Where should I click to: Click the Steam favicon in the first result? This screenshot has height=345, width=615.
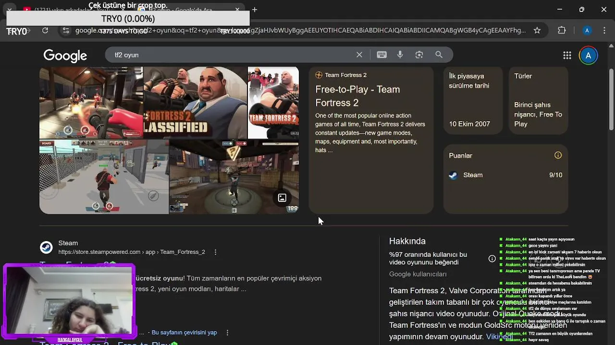pos(46,247)
